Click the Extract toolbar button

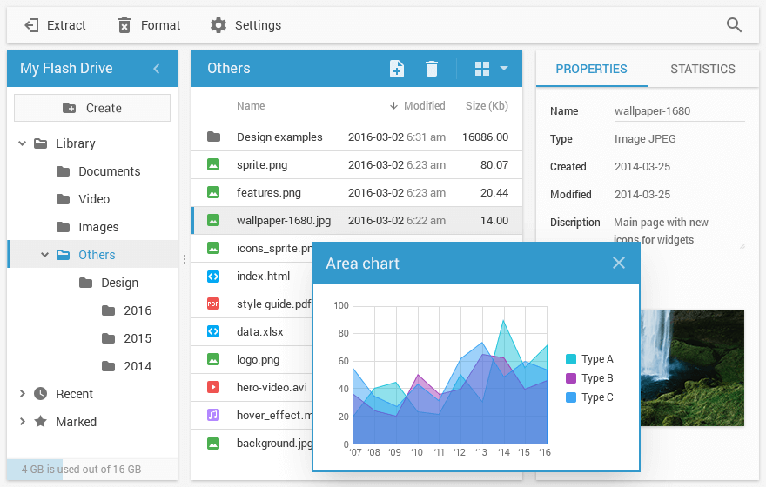click(55, 25)
